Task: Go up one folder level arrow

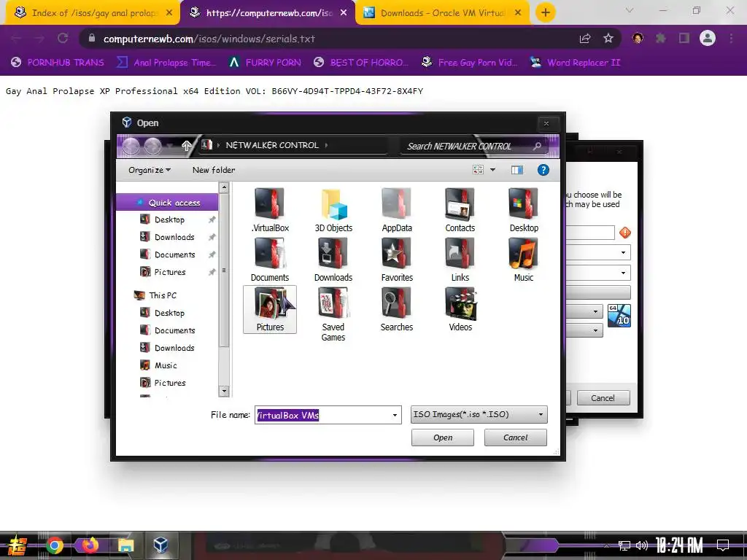Action: pos(186,146)
